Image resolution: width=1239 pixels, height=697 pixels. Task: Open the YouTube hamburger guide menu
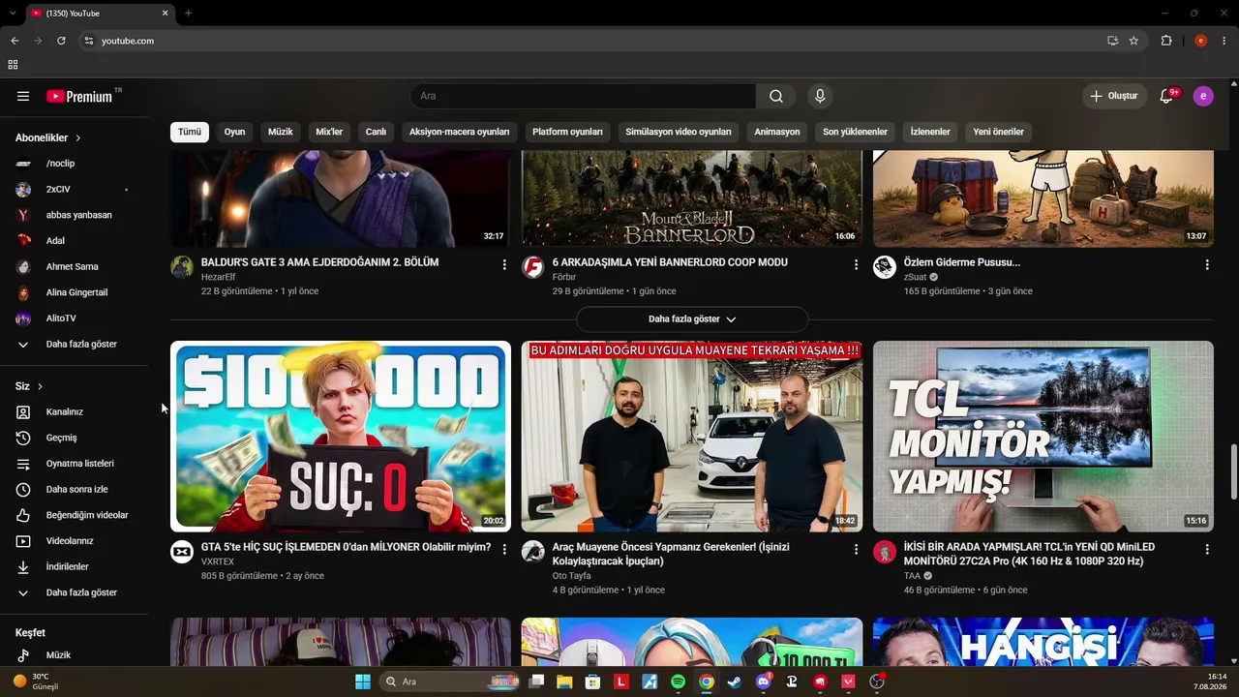[23, 96]
